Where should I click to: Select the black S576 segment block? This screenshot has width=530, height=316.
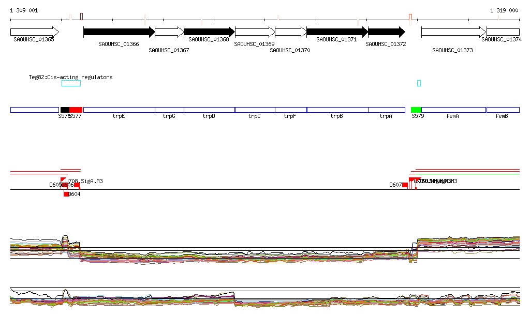65,110
